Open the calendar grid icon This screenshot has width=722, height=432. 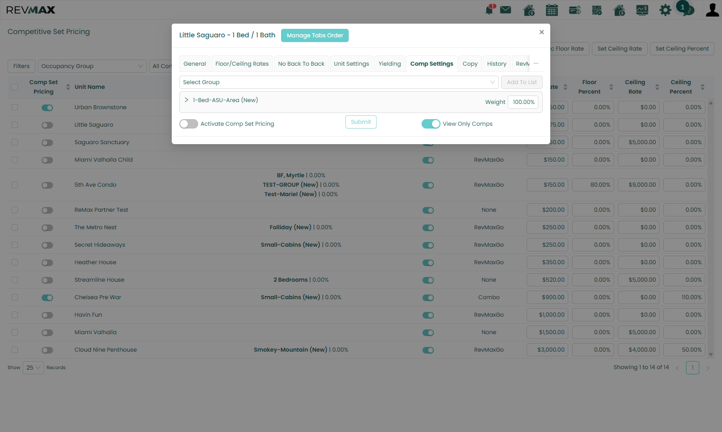(552, 10)
